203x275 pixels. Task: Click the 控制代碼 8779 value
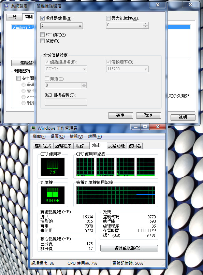[151, 217]
